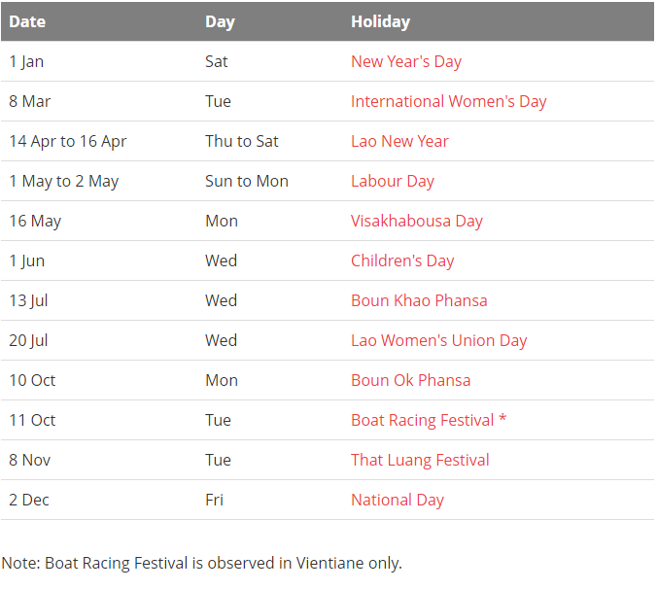Viewport: 658px width, 590px height.
Task: Open the Labour Day link
Action: [x=393, y=182]
